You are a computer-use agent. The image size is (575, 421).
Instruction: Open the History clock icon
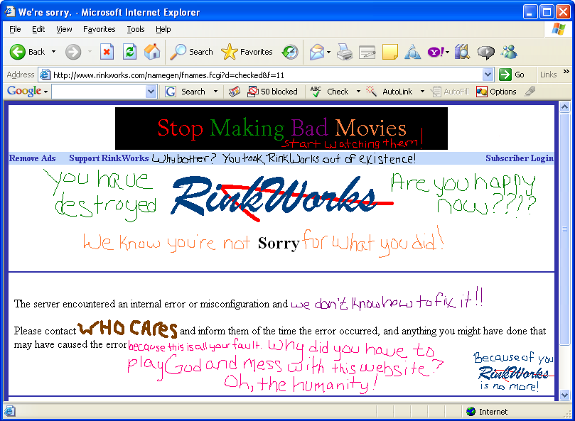tap(290, 52)
